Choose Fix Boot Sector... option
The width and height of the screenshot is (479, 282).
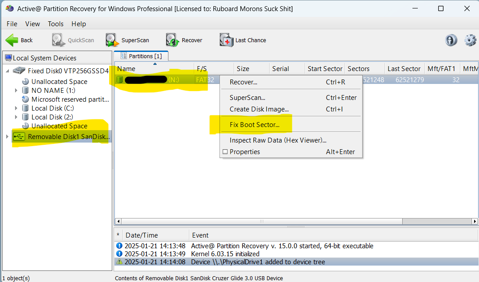click(291, 125)
